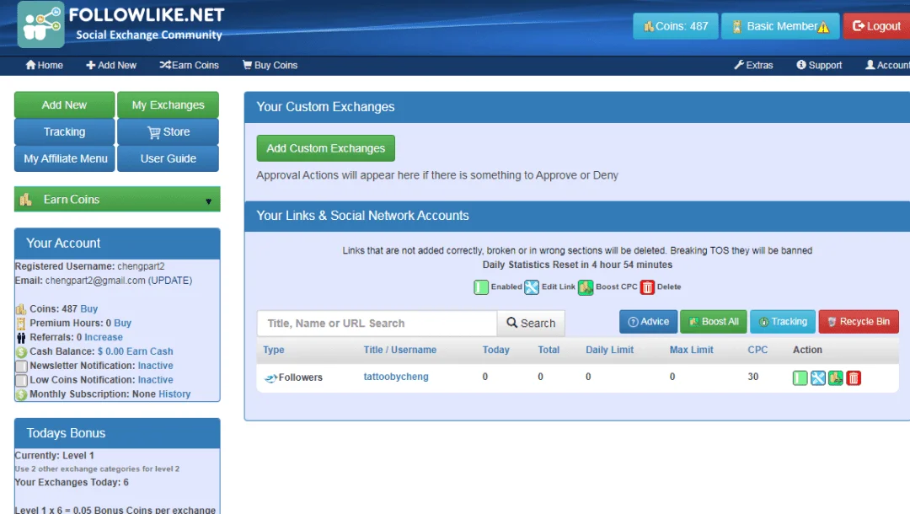
Task: Click the subscription History link
Action: click(x=174, y=394)
